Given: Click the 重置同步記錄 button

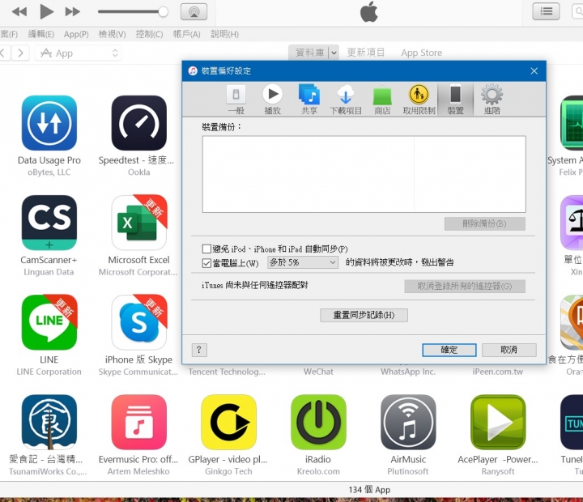Looking at the screenshot, I should pos(364,315).
